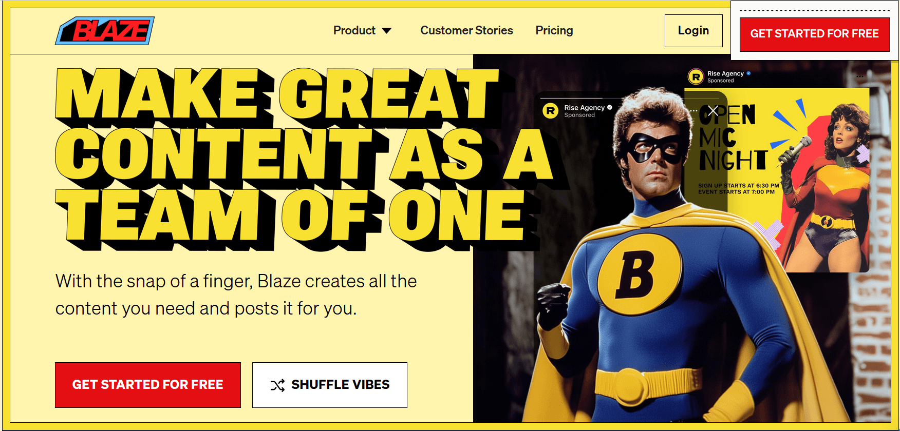This screenshot has height=431, width=900.
Task: View the Pricing page
Action: (554, 30)
